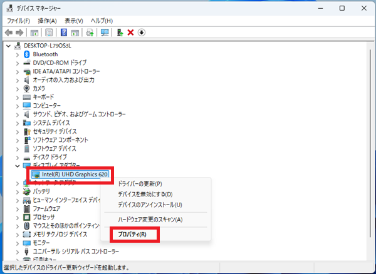Screen dimensions: 376x274
Task: Select the IDE ATA/ATAPI コントローラー row text
Action: click(x=66, y=71)
